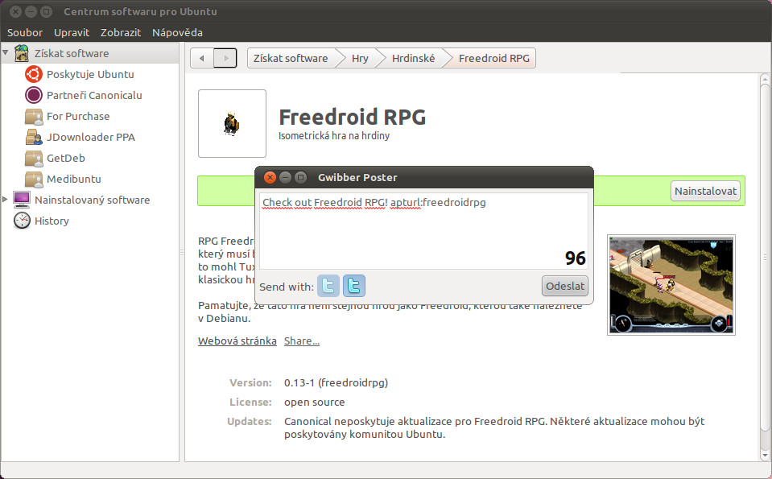The image size is (772, 479).
Task: Open the Zobrazit menu
Action: tap(121, 32)
